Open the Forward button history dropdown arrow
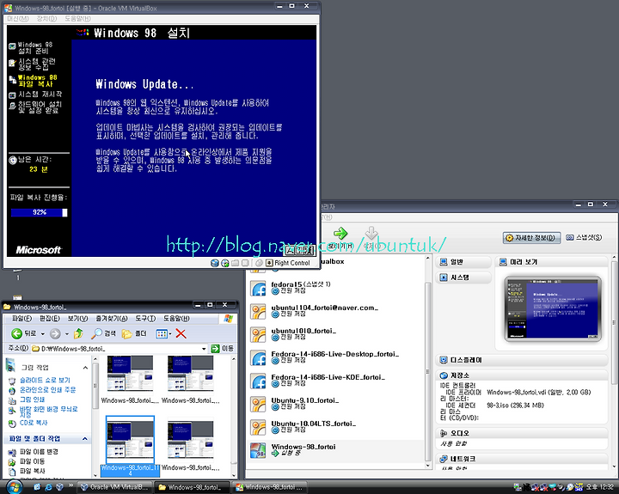 coord(67,334)
